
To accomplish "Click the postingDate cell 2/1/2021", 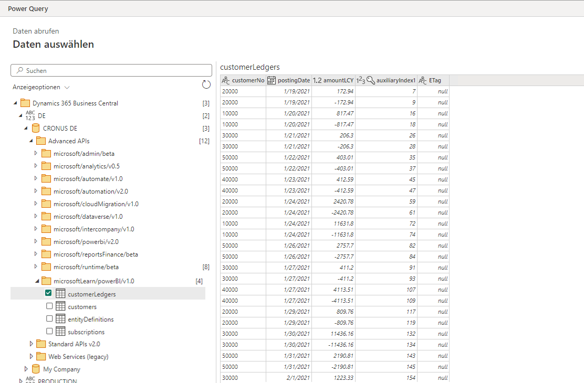I will coord(289,378).
